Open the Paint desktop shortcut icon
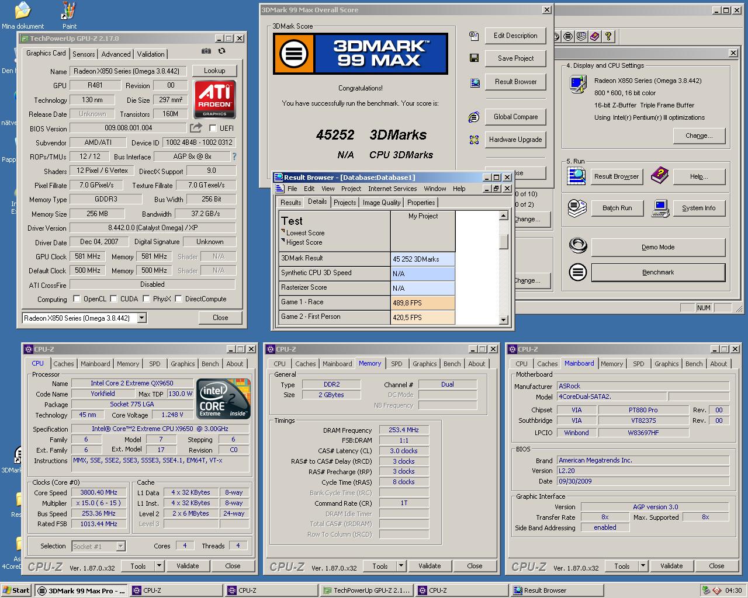 [x=69, y=15]
